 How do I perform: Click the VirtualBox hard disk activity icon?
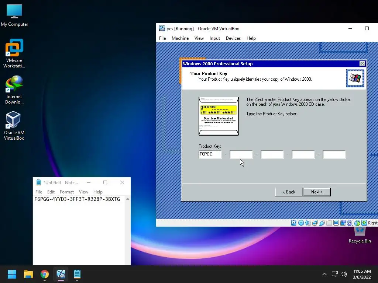pyautogui.click(x=293, y=223)
